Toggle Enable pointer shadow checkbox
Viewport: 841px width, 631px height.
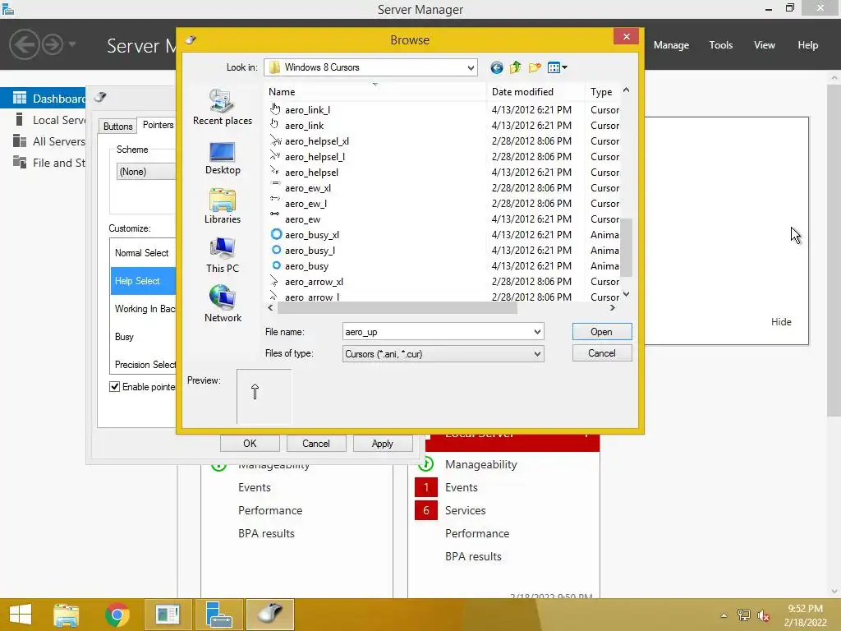click(114, 387)
